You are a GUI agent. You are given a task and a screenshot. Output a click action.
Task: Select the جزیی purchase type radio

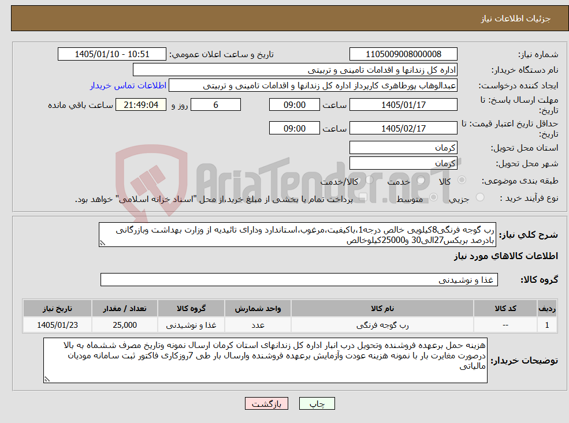(479, 197)
